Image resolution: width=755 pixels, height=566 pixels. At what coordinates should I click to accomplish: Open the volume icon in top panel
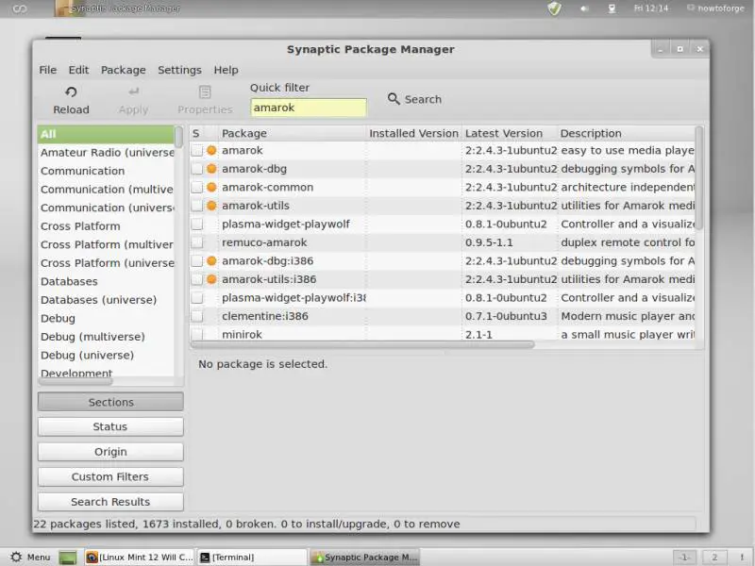pos(584,8)
